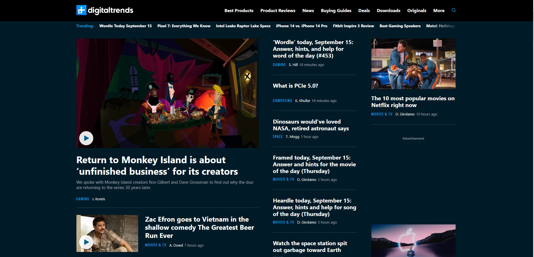Open trending iPhone 14 vs. iPhone 14 Pro
The image size is (534, 257).
click(302, 26)
